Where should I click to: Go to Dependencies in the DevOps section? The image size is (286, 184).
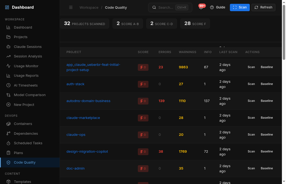pyautogui.click(x=26, y=134)
